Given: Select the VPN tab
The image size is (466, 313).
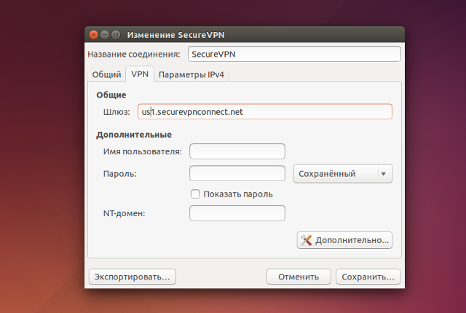Looking at the screenshot, I should (x=140, y=74).
